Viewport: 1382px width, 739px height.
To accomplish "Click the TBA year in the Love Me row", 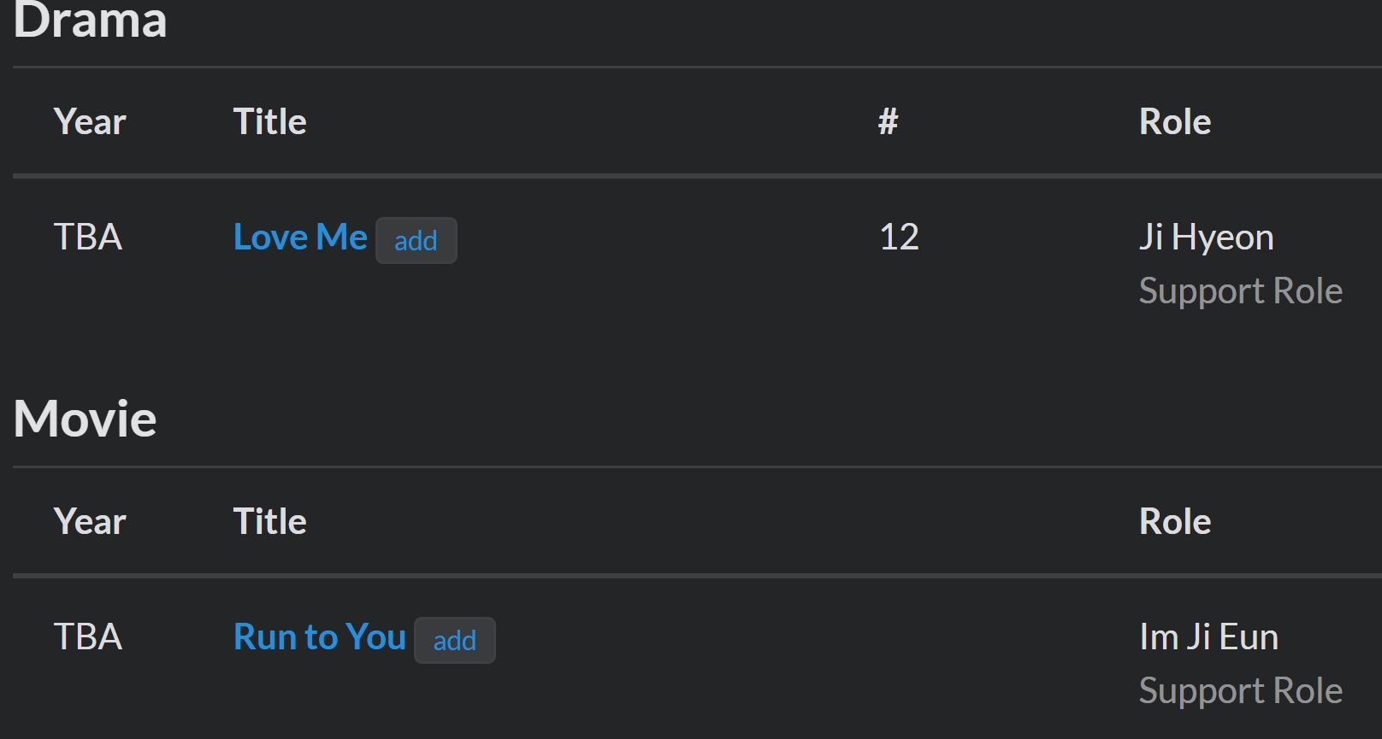I will (x=88, y=237).
